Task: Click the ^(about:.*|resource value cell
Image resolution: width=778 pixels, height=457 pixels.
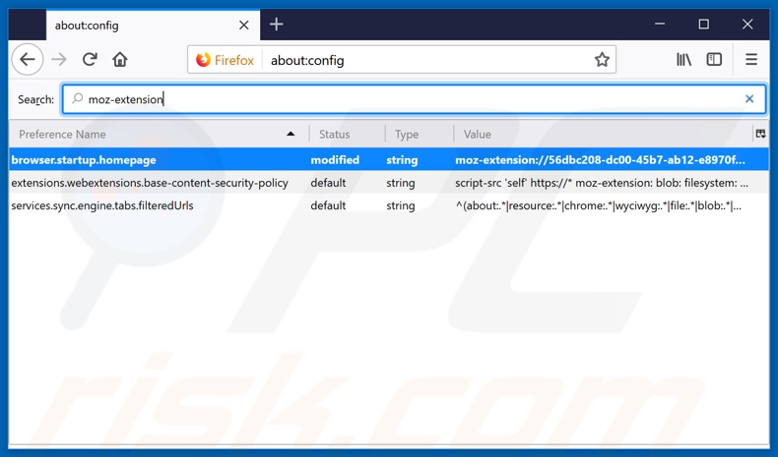Action: pos(599,205)
